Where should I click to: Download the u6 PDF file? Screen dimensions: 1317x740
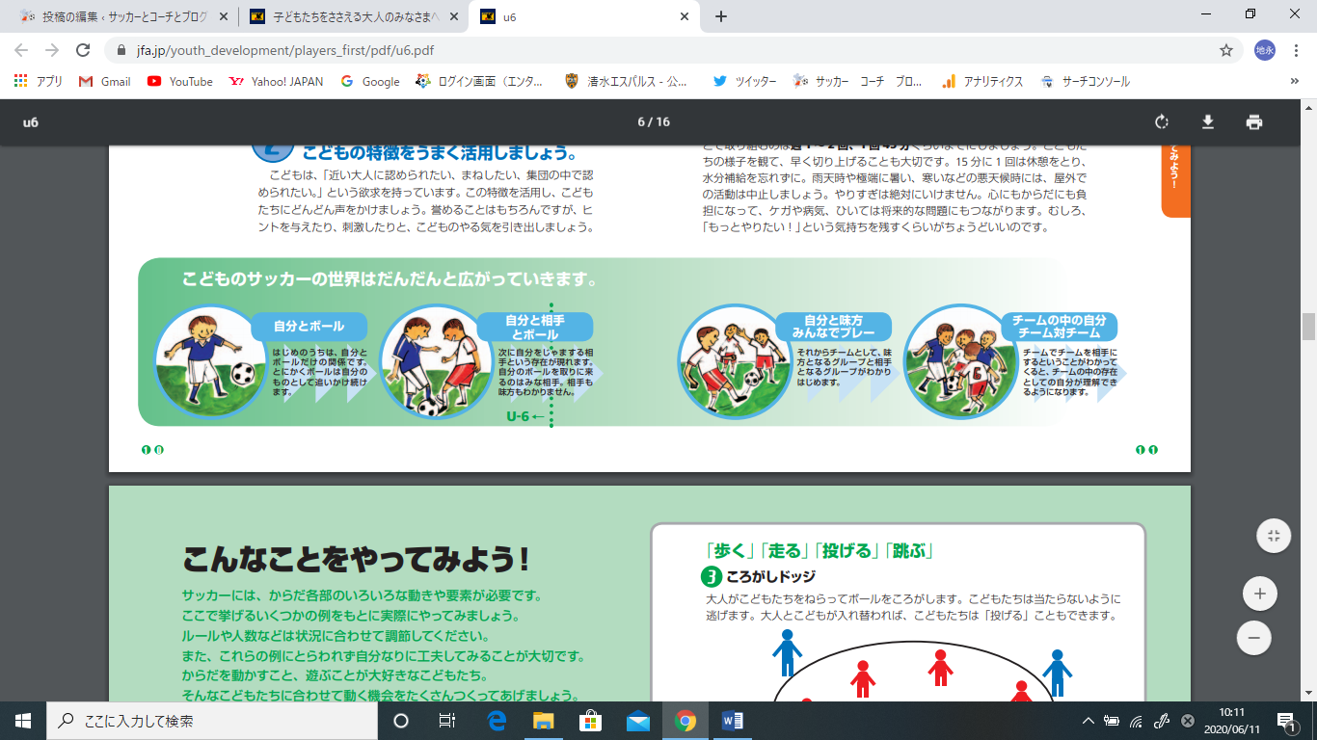[1207, 122]
